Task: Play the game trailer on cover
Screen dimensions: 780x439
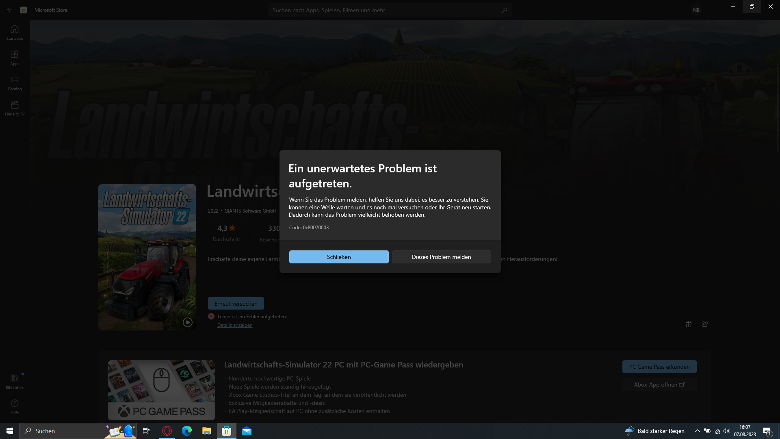Action: [x=187, y=322]
